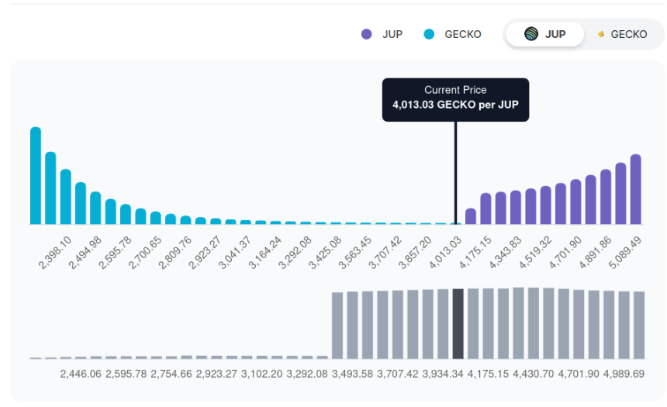Screen dimensions: 667x407
Task: Click the 2,398.10 rotated axis label
Action: tap(55, 253)
